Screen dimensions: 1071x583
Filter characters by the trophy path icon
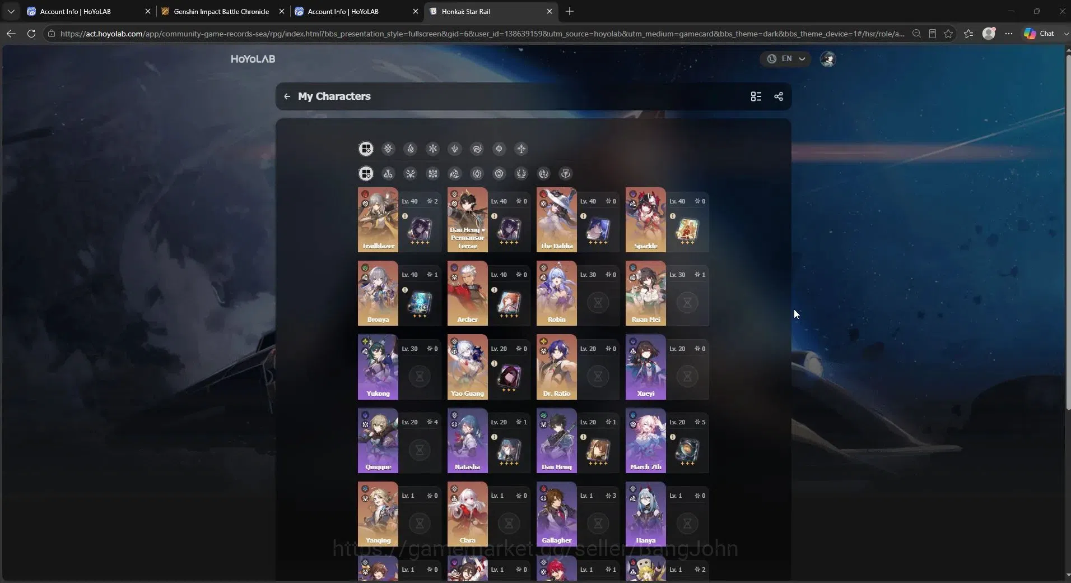[566, 174]
